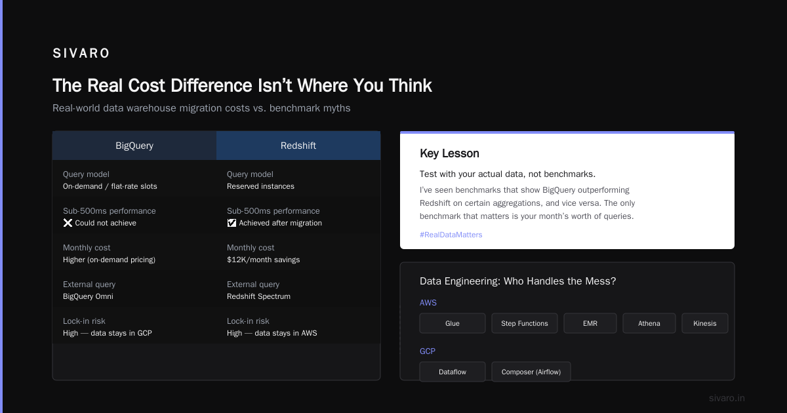Click "$12K/month savings" value
This screenshot has height=413, width=787.
[x=264, y=260]
